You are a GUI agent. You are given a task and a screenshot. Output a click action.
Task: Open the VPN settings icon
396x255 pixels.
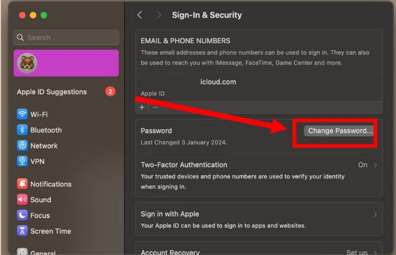(x=22, y=161)
